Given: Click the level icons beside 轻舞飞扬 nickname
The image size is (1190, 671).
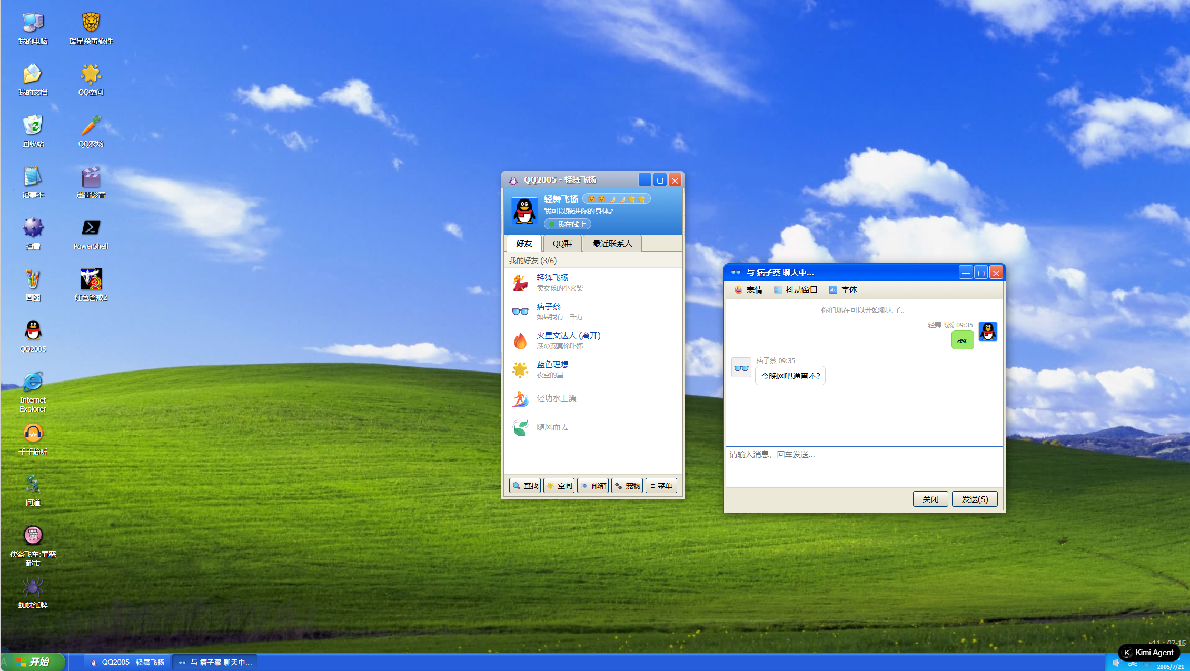Looking at the screenshot, I should point(617,199).
